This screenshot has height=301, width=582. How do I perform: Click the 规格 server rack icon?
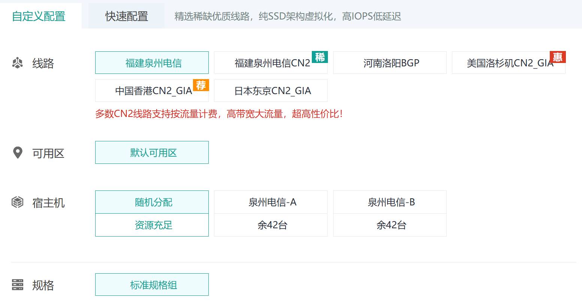tap(18, 285)
